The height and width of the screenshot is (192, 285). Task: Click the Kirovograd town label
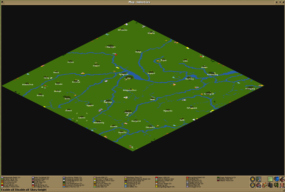209,94
